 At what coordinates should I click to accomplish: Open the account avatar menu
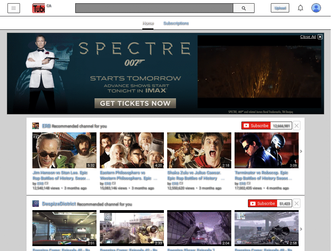click(x=316, y=8)
